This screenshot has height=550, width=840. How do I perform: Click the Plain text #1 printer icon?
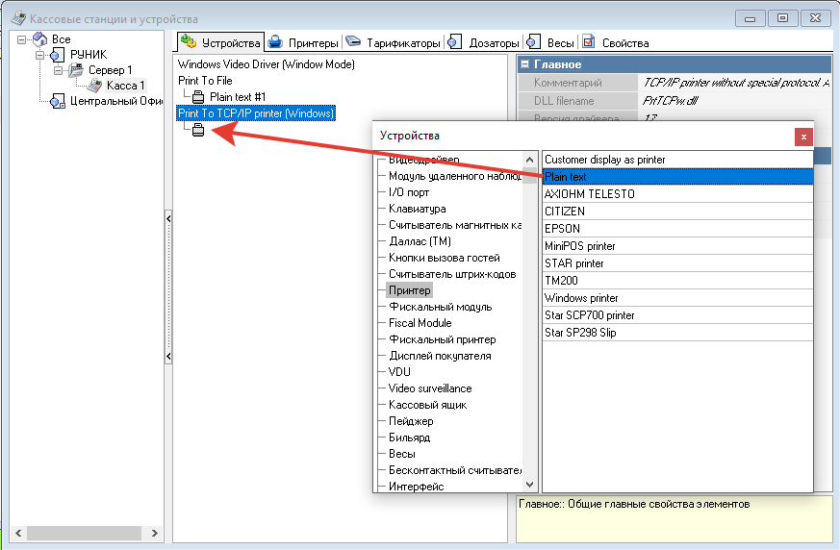pyautogui.click(x=198, y=97)
